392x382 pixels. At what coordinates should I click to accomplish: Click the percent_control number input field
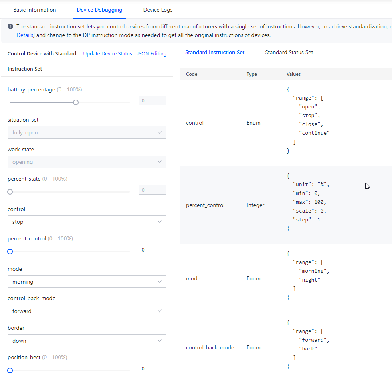pos(152,250)
